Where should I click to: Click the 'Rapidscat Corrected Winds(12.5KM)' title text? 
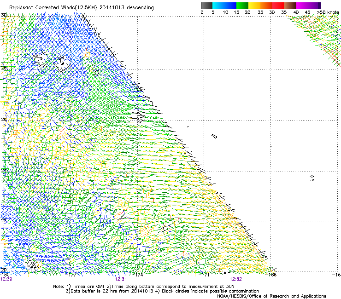pos(53,8)
